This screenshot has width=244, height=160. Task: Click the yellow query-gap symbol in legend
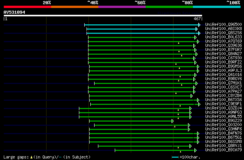pyautogui.click(x=31, y=157)
